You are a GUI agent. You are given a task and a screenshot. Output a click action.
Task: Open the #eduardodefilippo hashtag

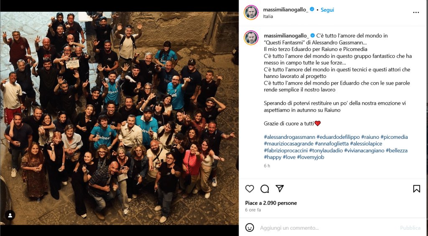click(338, 137)
